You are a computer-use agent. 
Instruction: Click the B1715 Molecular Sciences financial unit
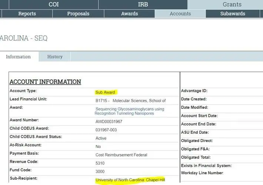pyautogui.click(x=130, y=101)
